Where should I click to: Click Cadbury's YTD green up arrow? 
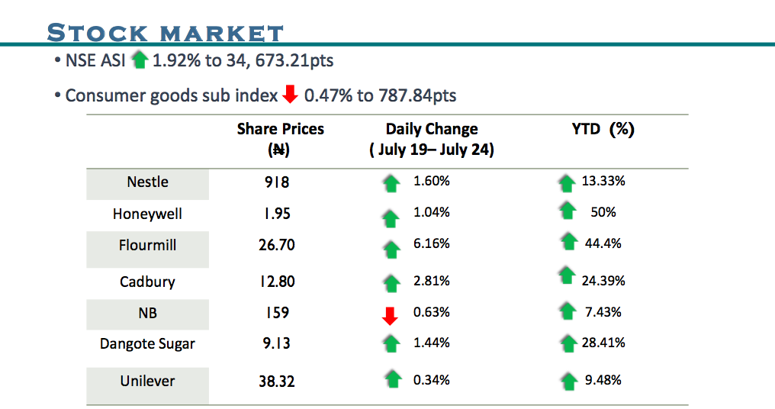[567, 275]
